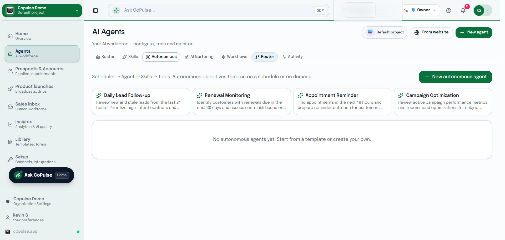Switch to the Router tab
Screen dimensions: 505x240
pos(265,57)
